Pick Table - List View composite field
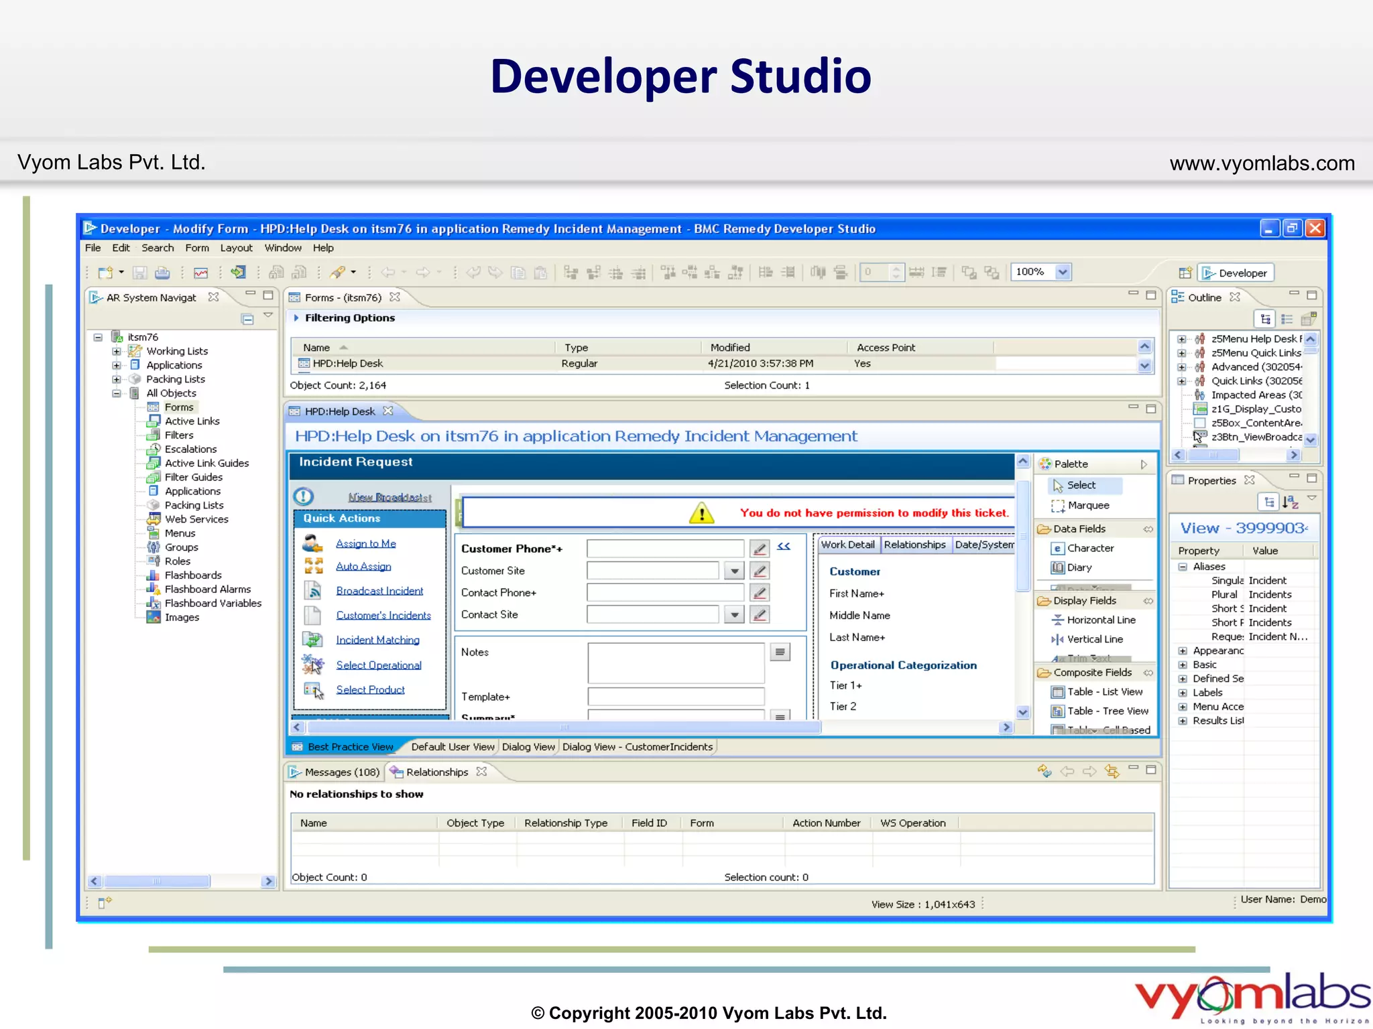Screen dimensions: 1373x1029 pyautogui.click(x=1097, y=691)
